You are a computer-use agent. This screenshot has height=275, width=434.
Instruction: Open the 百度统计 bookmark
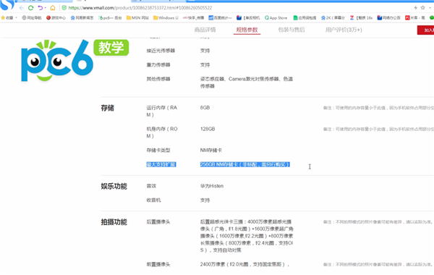(221, 17)
